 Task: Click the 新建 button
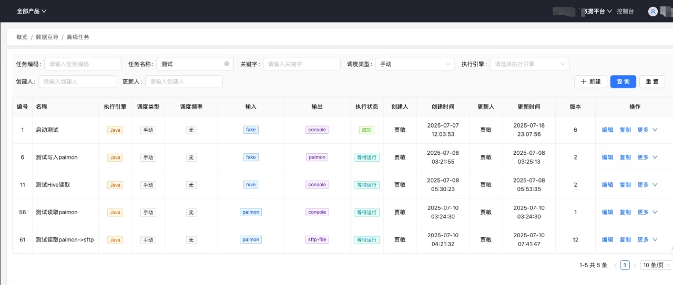tap(590, 82)
